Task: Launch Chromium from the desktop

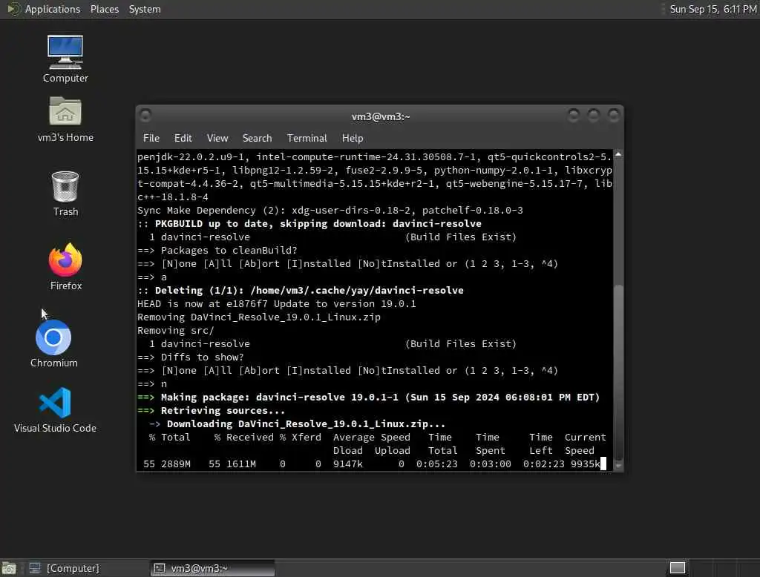Action: click(53, 343)
